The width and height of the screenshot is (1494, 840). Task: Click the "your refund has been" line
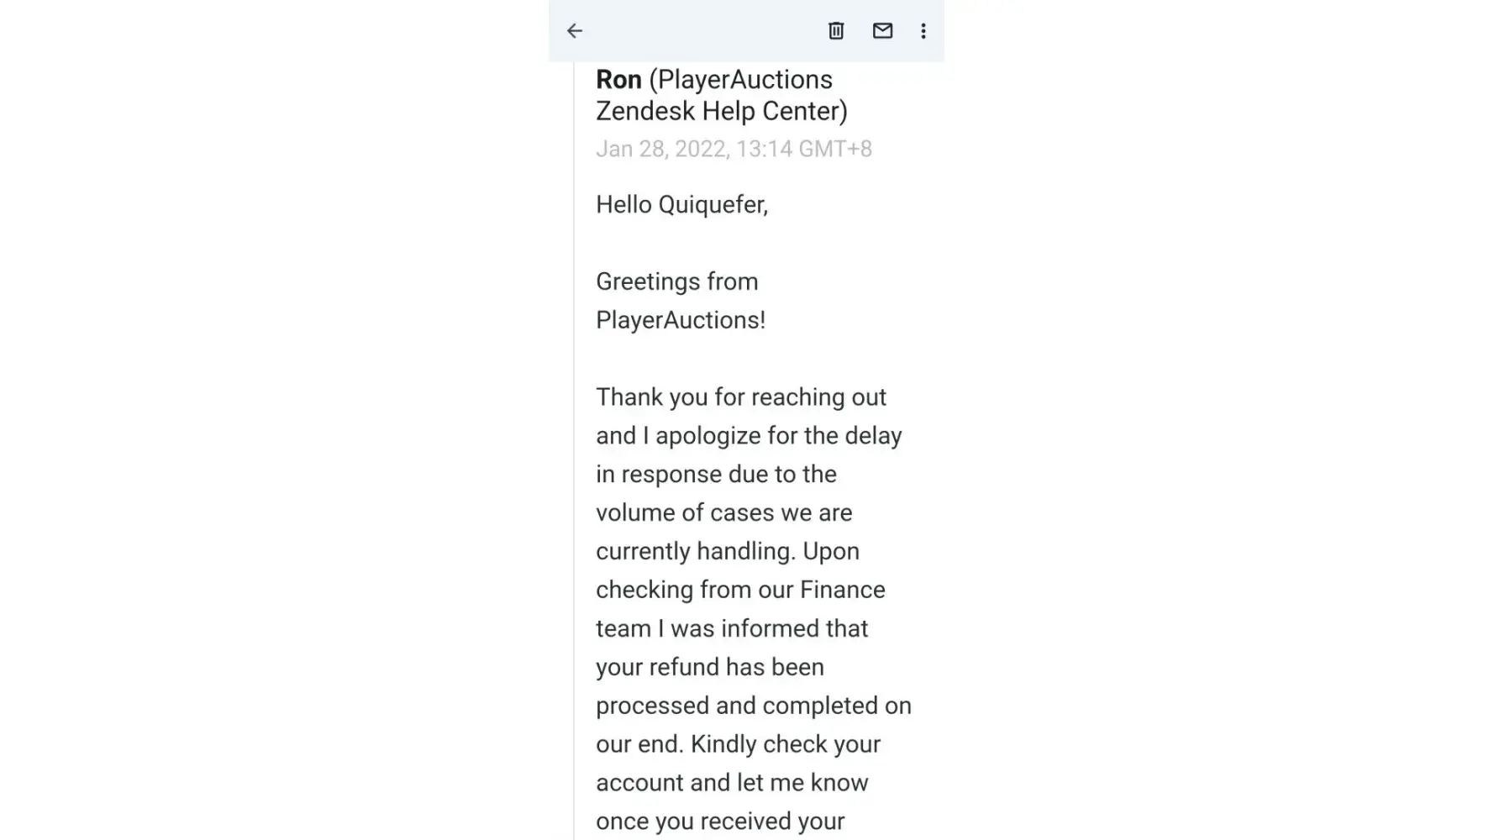tap(710, 668)
